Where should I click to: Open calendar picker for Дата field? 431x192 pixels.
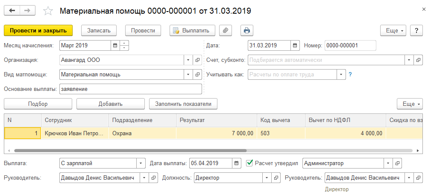[295, 45]
